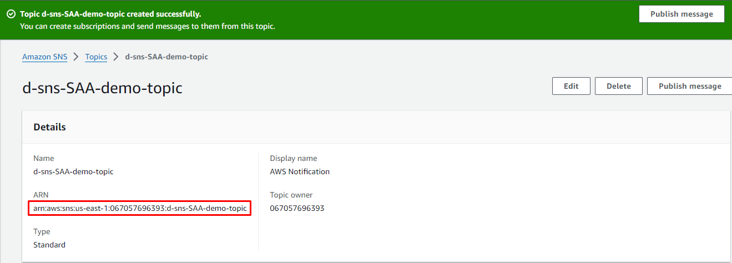This screenshot has height=263, width=732.
Task: Click Publish message in the green banner
Action: click(681, 14)
